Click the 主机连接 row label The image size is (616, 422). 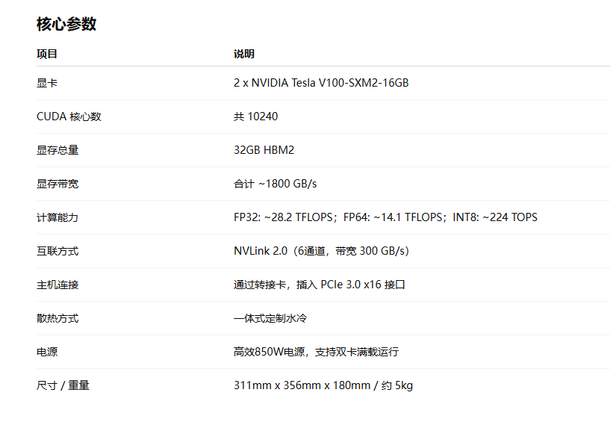pyautogui.click(x=57, y=285)
